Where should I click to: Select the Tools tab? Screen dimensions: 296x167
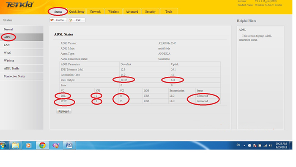(x=169, y=11)
